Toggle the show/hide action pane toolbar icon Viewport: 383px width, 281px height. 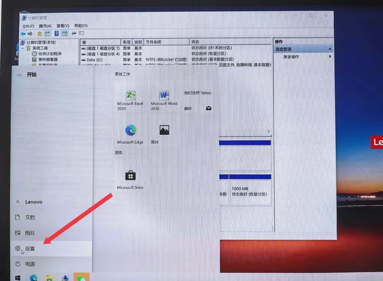click(65, 34)
